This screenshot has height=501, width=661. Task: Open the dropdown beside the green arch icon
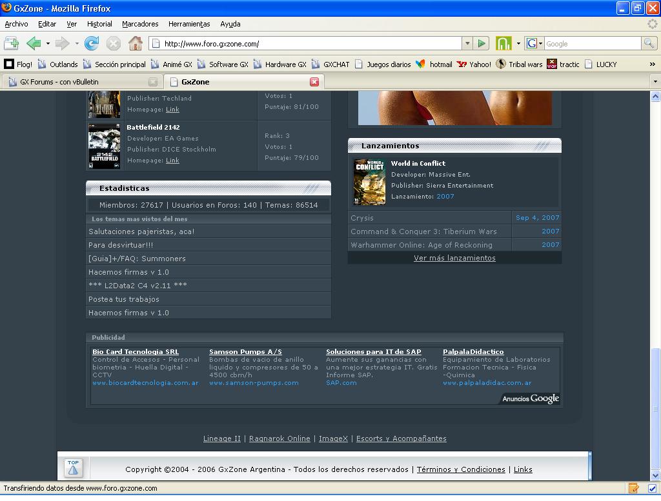click(x=518, y=43)
